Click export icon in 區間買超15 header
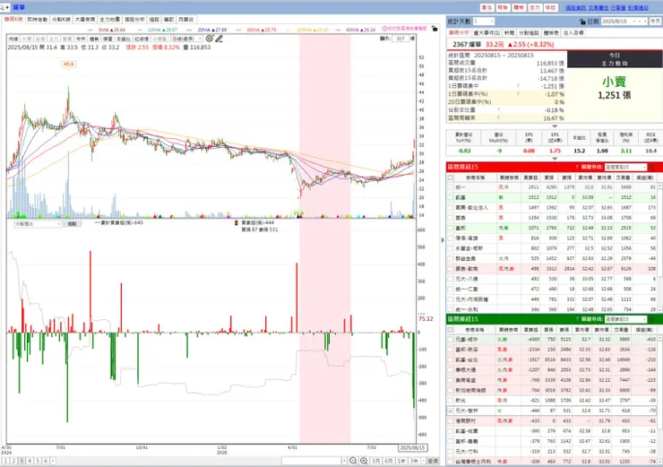 (x=652, y=167)
